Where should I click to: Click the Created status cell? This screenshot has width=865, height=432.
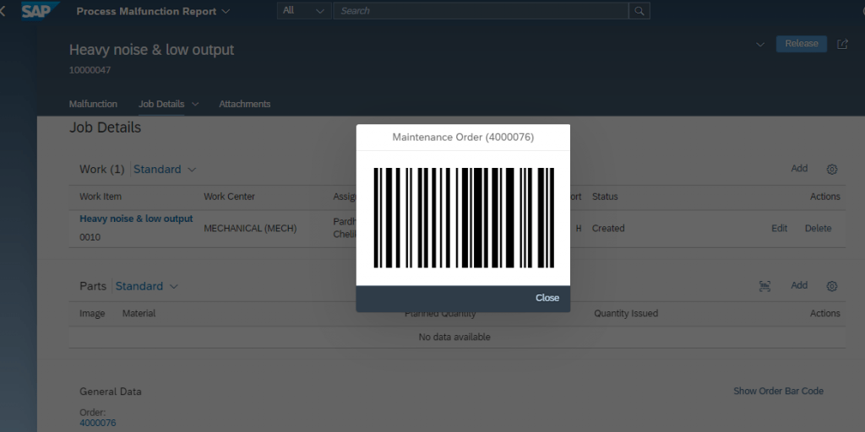click(608, 228)
